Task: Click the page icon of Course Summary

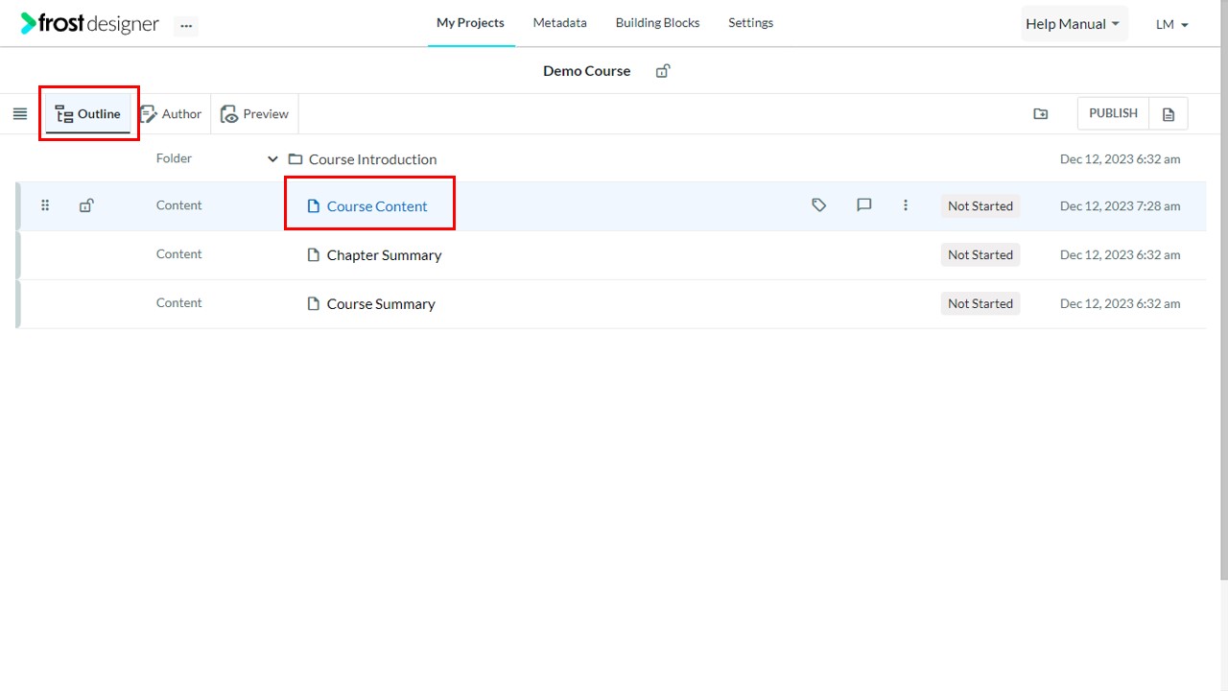Action: [313, 304]
